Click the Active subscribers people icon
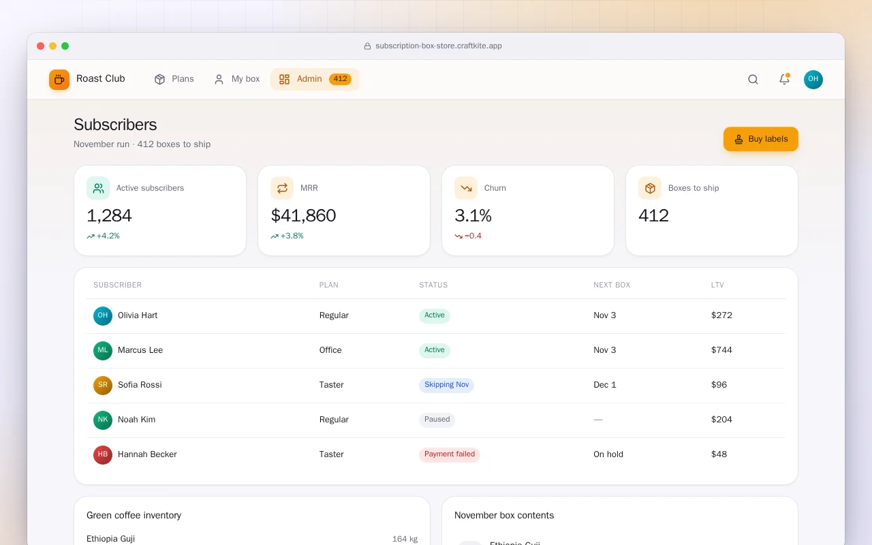The height and width of the screenshot is (545, 872). (x=98, y=188)
